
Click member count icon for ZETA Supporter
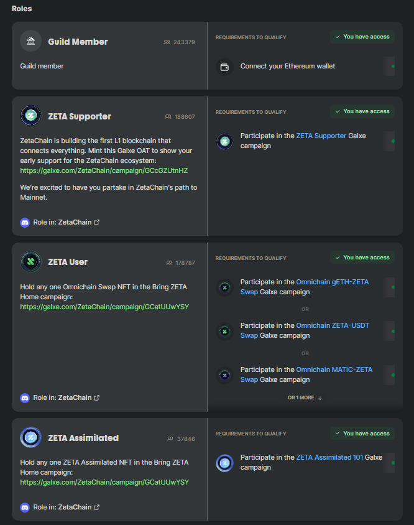tap(168, 116)
